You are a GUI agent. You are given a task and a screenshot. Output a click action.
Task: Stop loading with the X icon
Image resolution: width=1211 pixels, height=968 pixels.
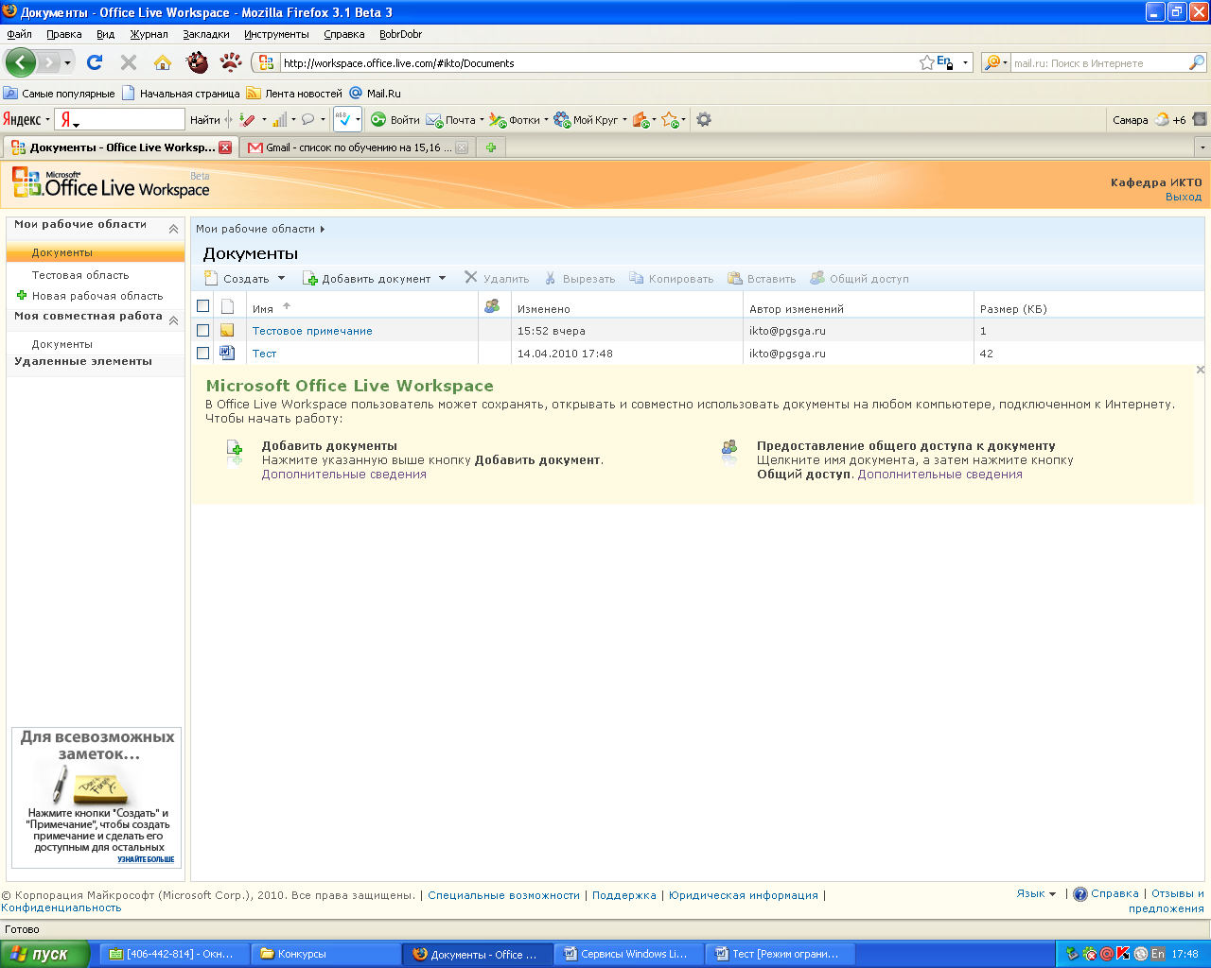(129, 62)
